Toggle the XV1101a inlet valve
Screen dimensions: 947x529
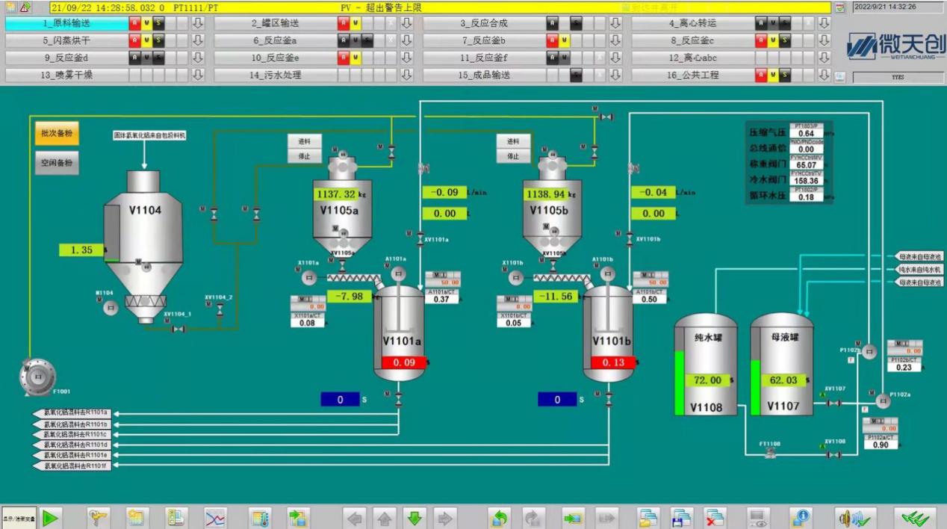pyautogui.click(x=420, y=239)
